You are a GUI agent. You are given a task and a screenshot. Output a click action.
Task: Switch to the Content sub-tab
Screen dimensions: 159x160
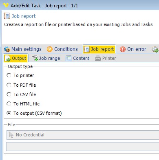click(77, 58)
